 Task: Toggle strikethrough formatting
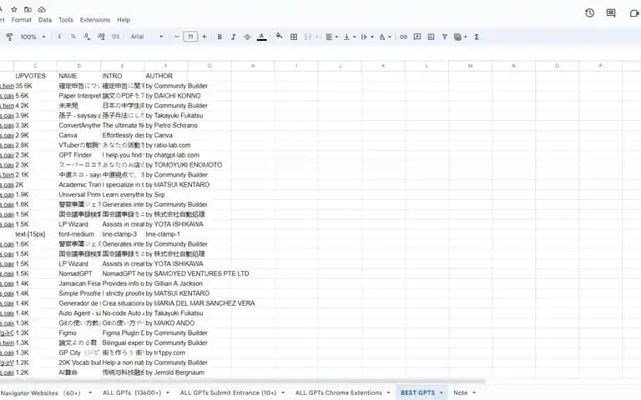(247, 37)
